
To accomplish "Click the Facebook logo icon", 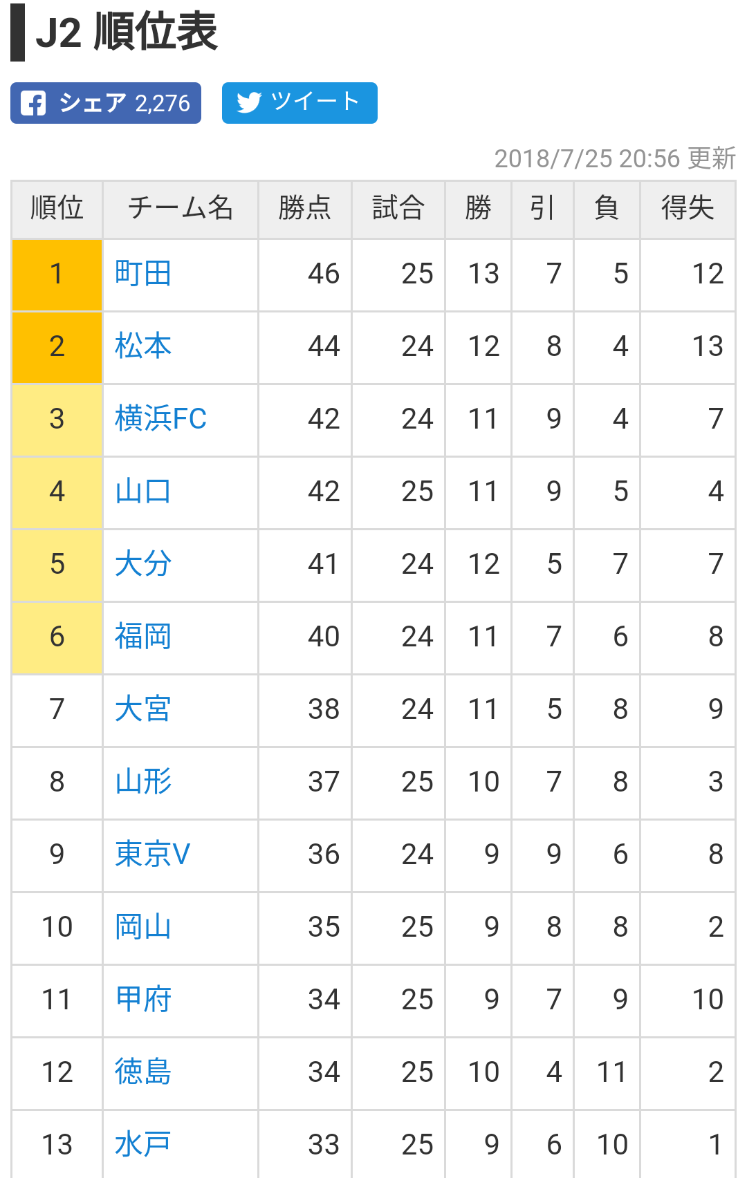I will [x=33, y=103].
